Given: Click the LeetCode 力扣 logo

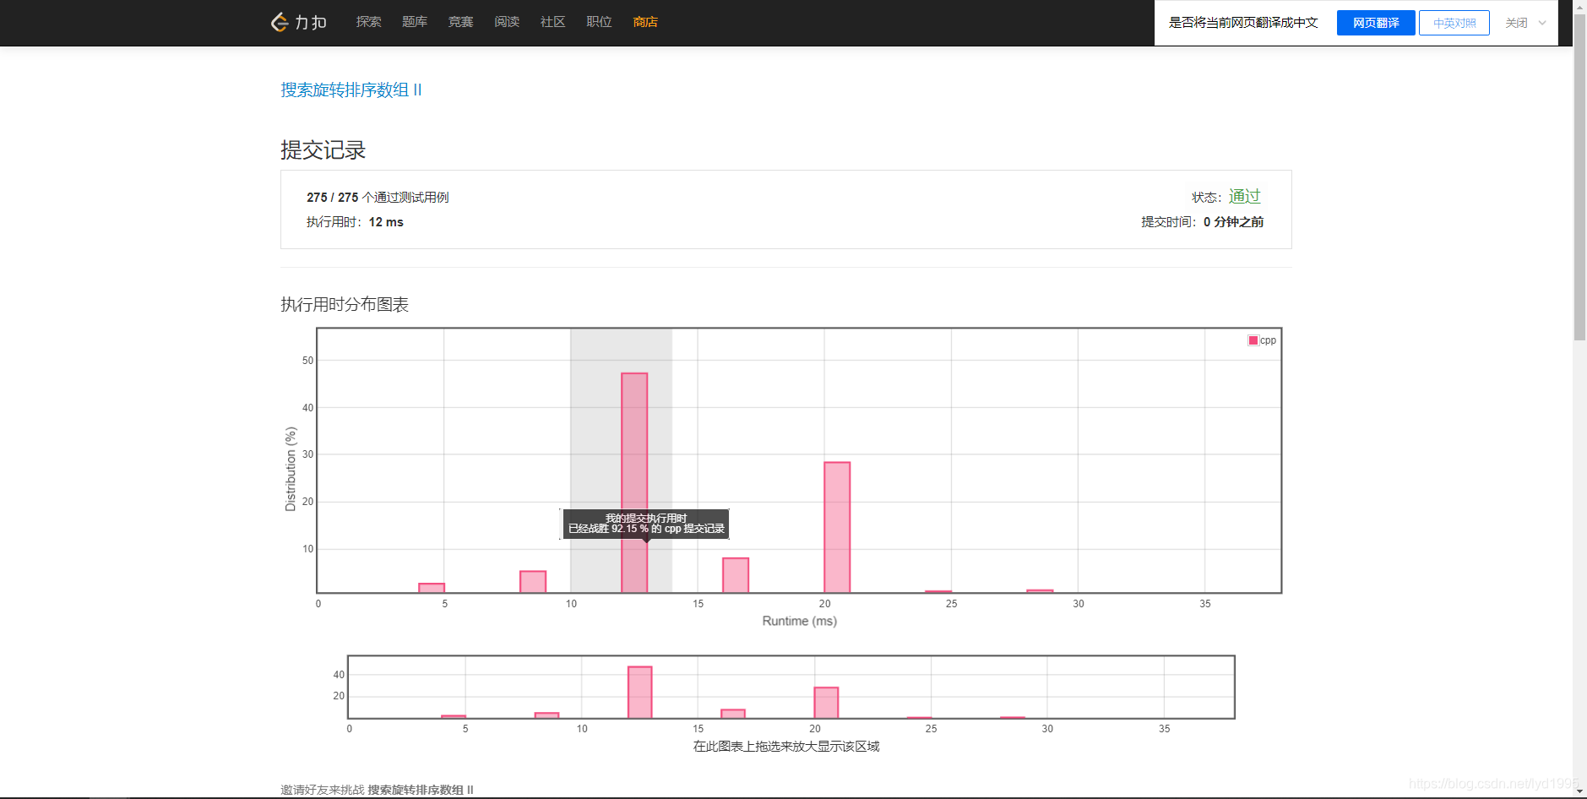Looking at the screenshot, I should (298, 22).
